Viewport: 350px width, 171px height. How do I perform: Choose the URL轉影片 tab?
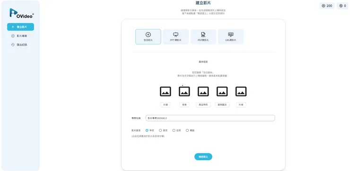pyautogui.click(x=231, y=37)
